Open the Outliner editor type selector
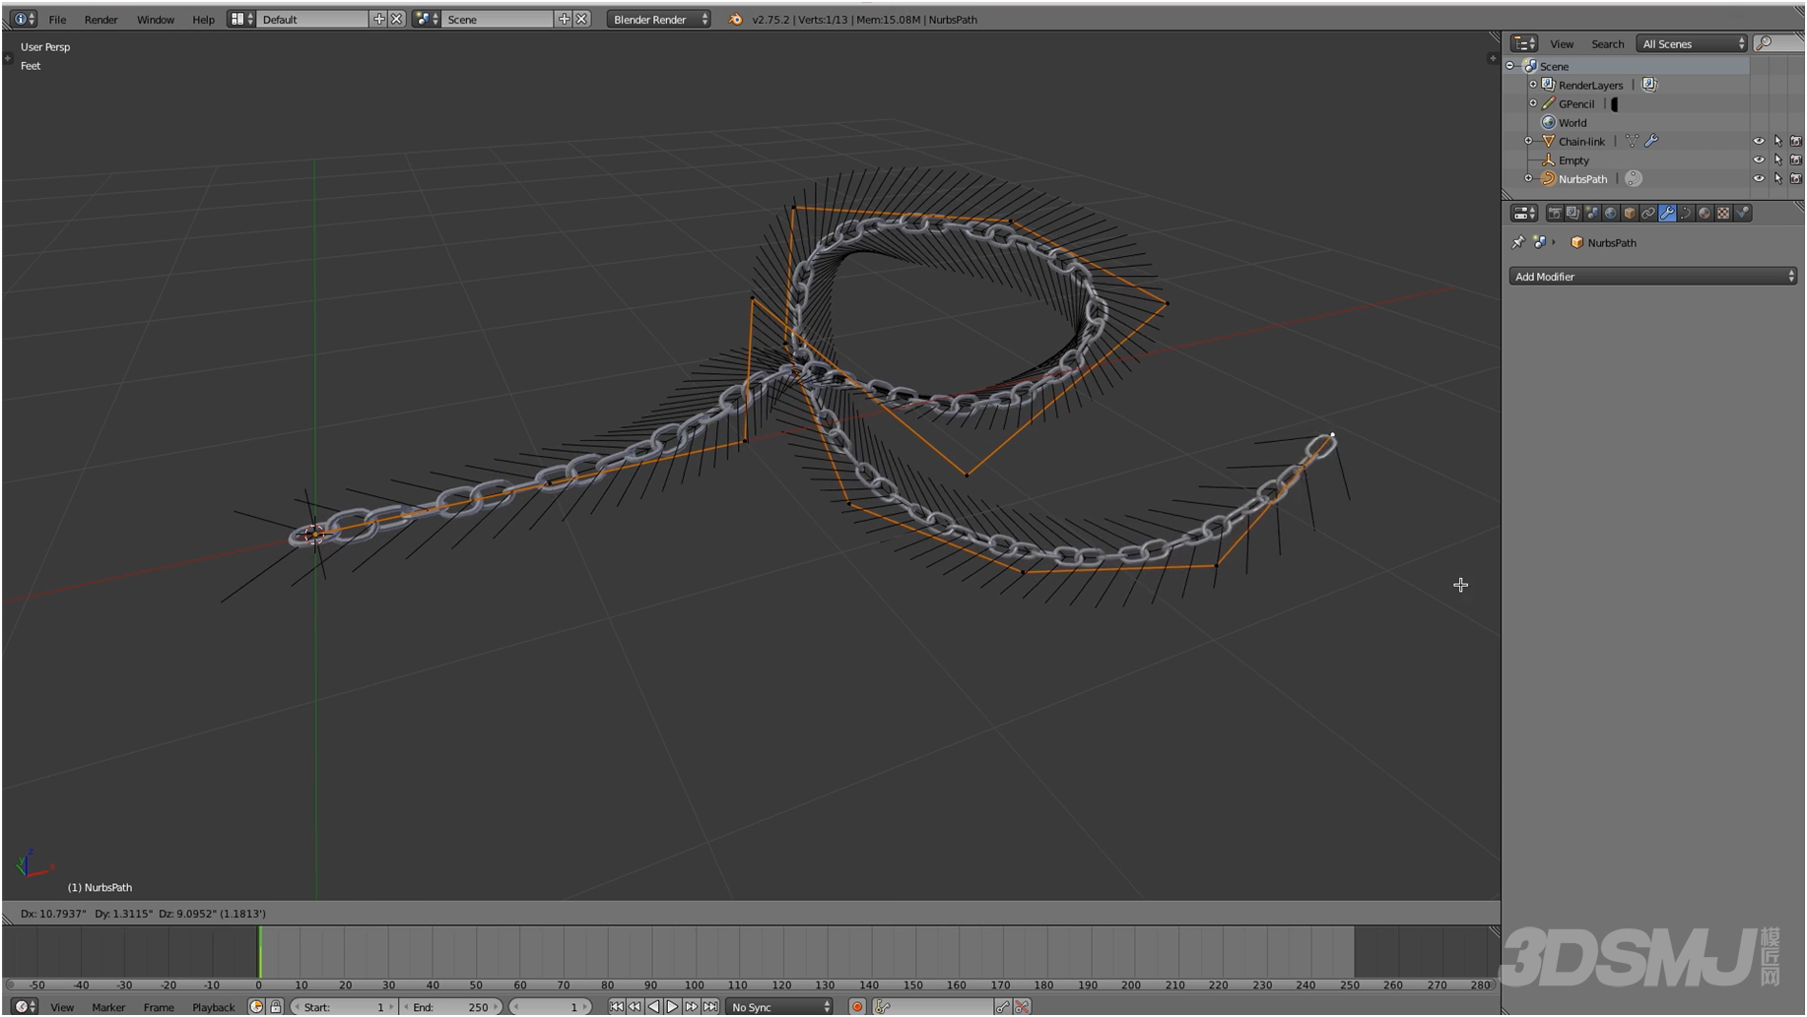Screen dimensions: 1807x1017 pyautogui.click(x=1524, y=43)
